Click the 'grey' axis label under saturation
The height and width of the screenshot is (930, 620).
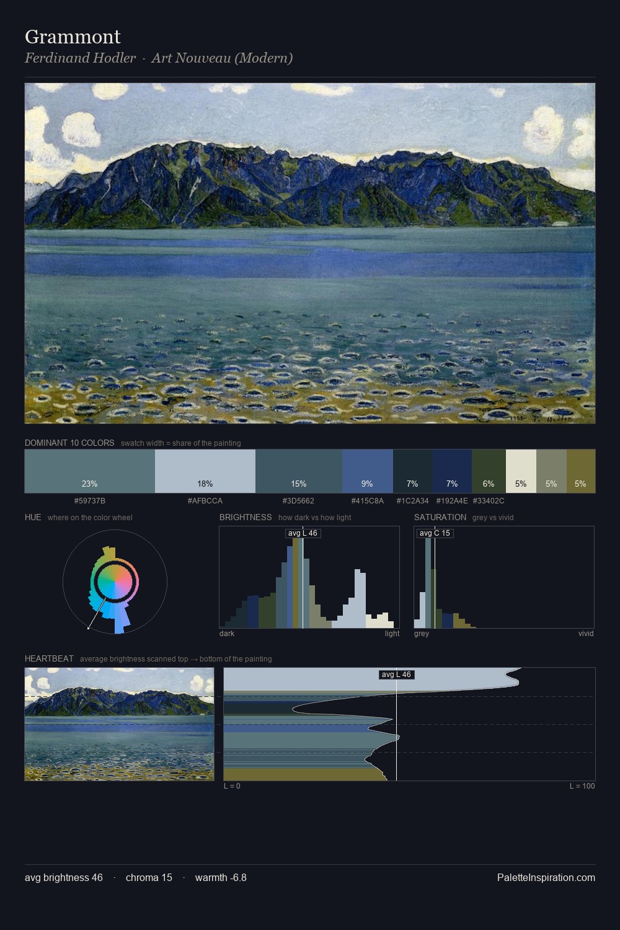point(422,634)
